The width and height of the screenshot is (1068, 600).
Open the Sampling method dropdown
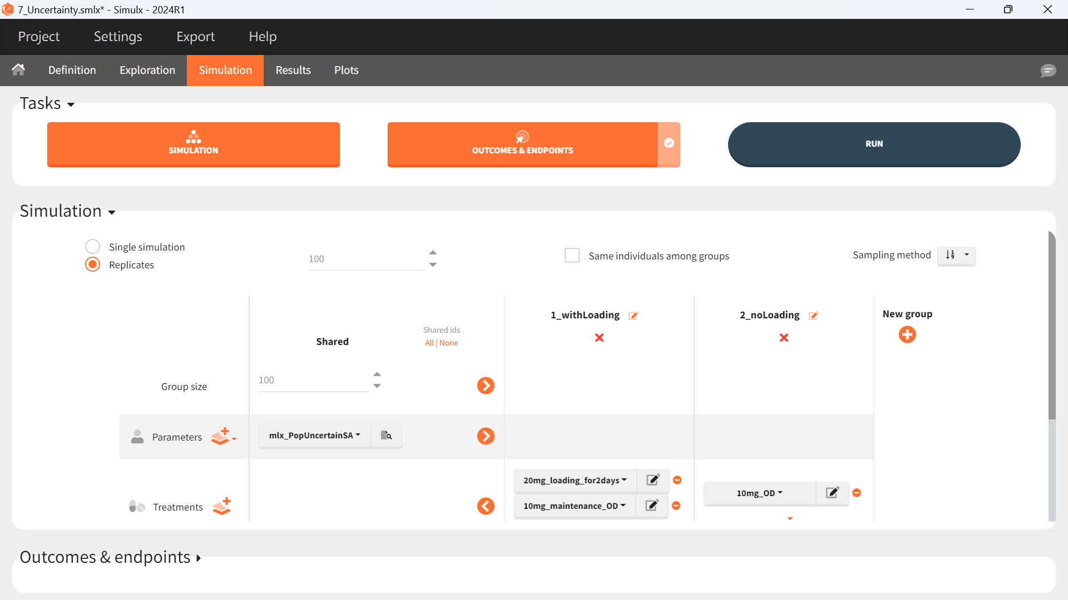956,255
